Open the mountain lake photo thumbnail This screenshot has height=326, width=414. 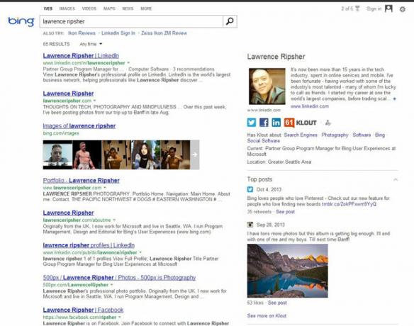pos(288,271)
